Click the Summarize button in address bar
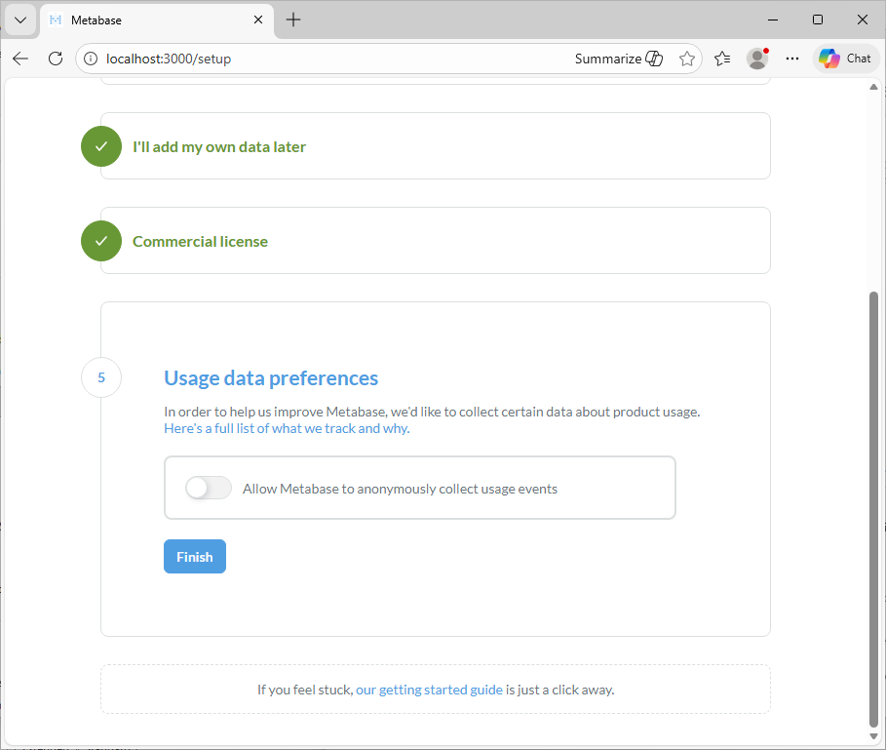886x750 pixels. pyautogui.click(x=618, y=59)
